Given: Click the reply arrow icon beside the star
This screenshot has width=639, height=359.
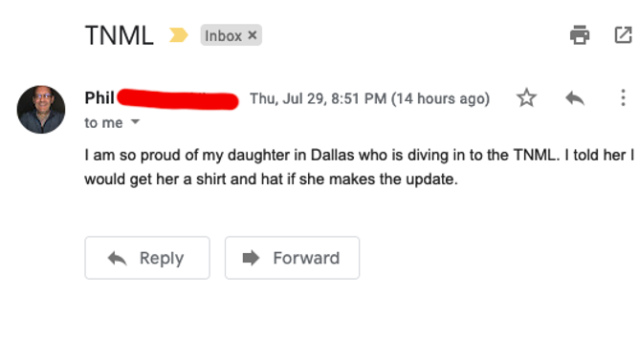Looking at the screenshot, I should pos(575,98).
